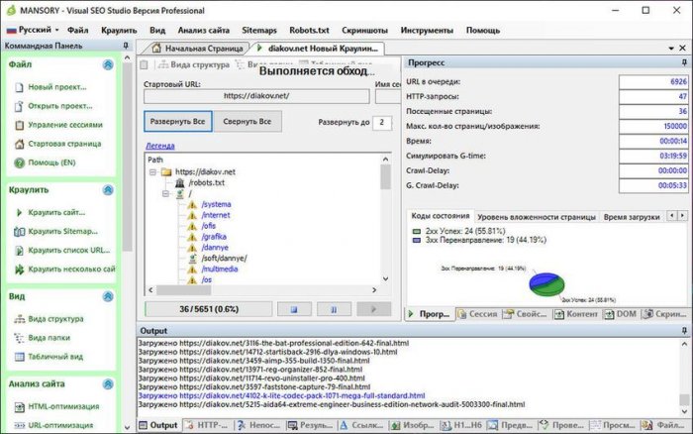
Task: Click the Краулить Sitemap icon in sidebar
Action: click(19, 231)
